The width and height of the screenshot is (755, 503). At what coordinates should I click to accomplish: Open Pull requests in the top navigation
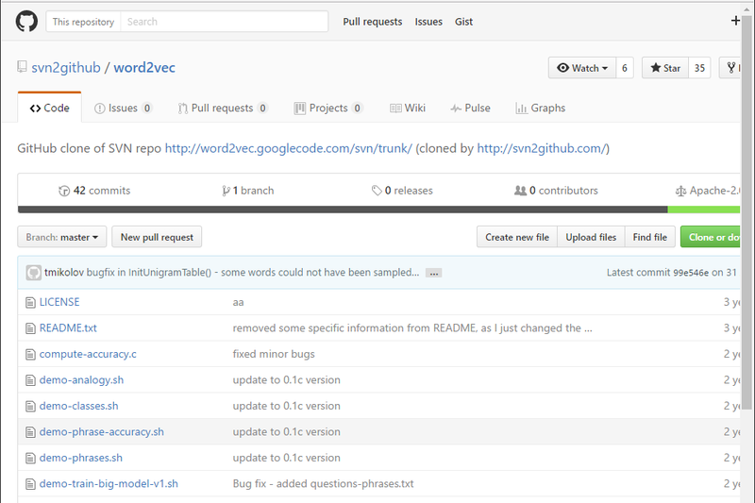coord(372,22)
